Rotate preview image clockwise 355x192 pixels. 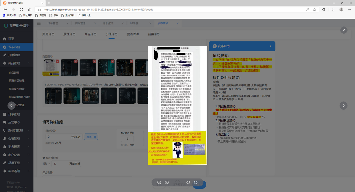pyautogui.click(x=196, y=182)
